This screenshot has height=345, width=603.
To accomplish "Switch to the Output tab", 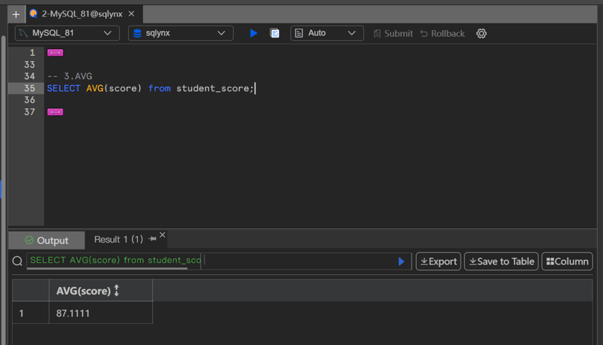I will 47,240.
